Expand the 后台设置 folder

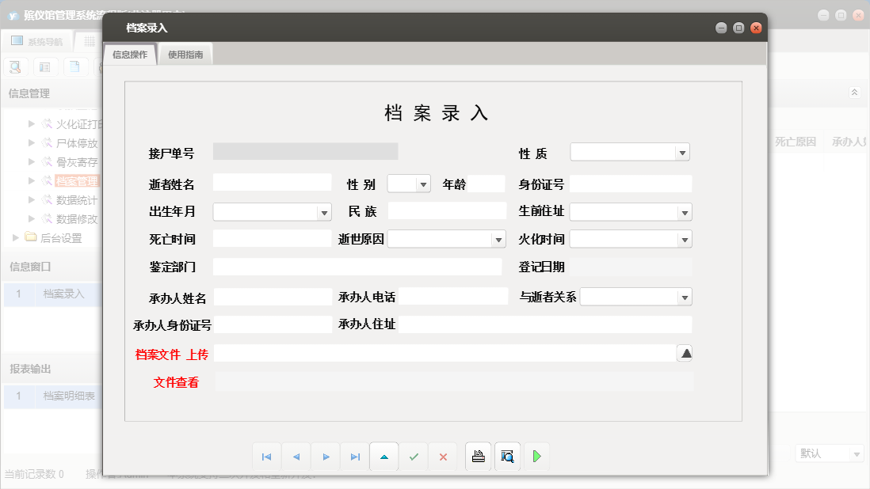point(15,236)
